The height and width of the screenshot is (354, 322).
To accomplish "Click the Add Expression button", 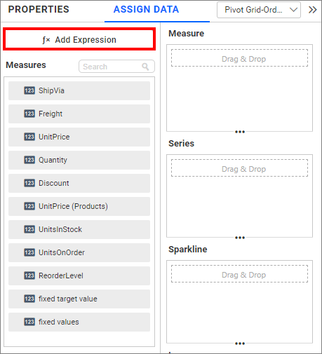I will click(x=79, y=39).
